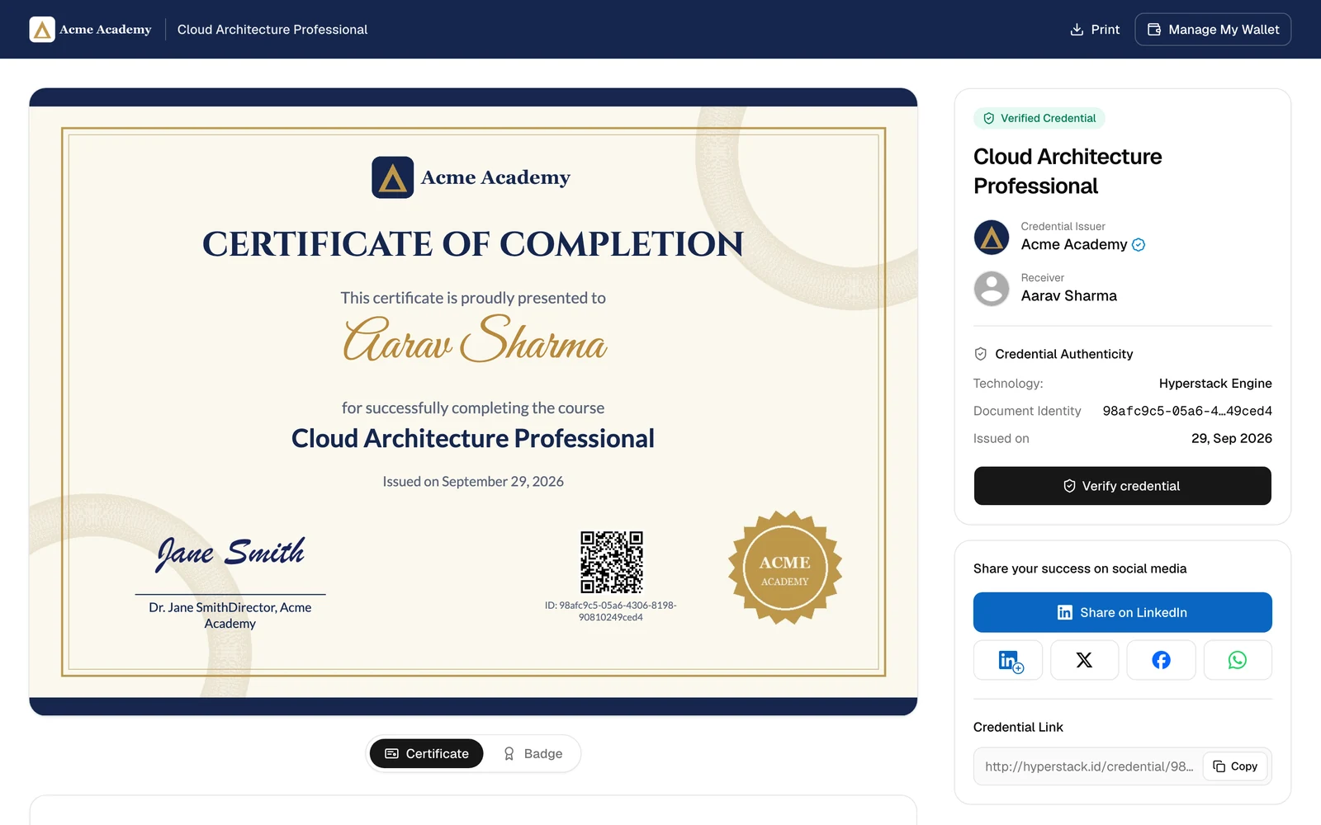Click the 'Credential Link' label
Screen dimensions: 1321x825
pyautogui.click(x=1018, y=727)
